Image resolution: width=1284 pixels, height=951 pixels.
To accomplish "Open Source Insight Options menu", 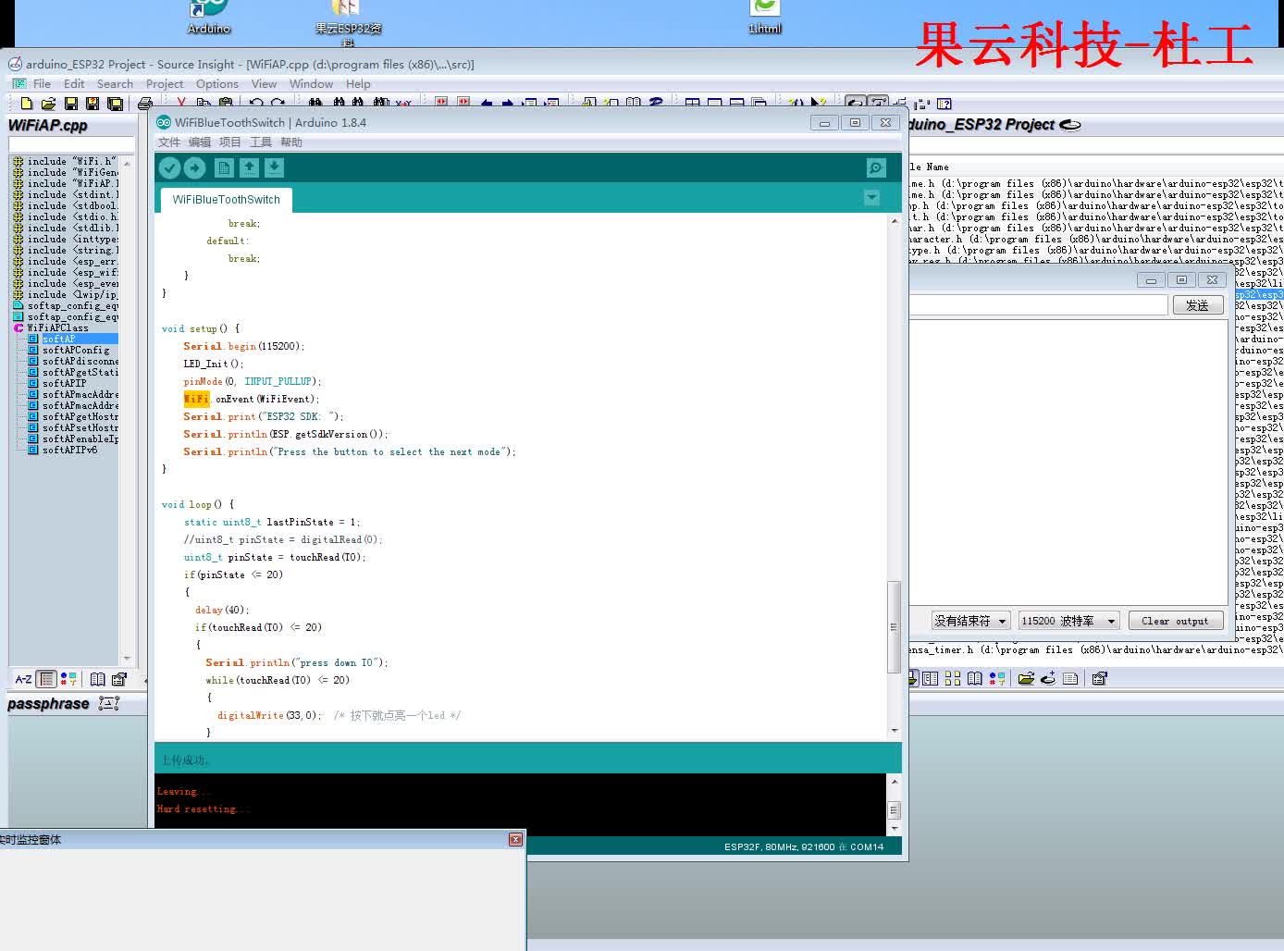I will coord(217,83).
